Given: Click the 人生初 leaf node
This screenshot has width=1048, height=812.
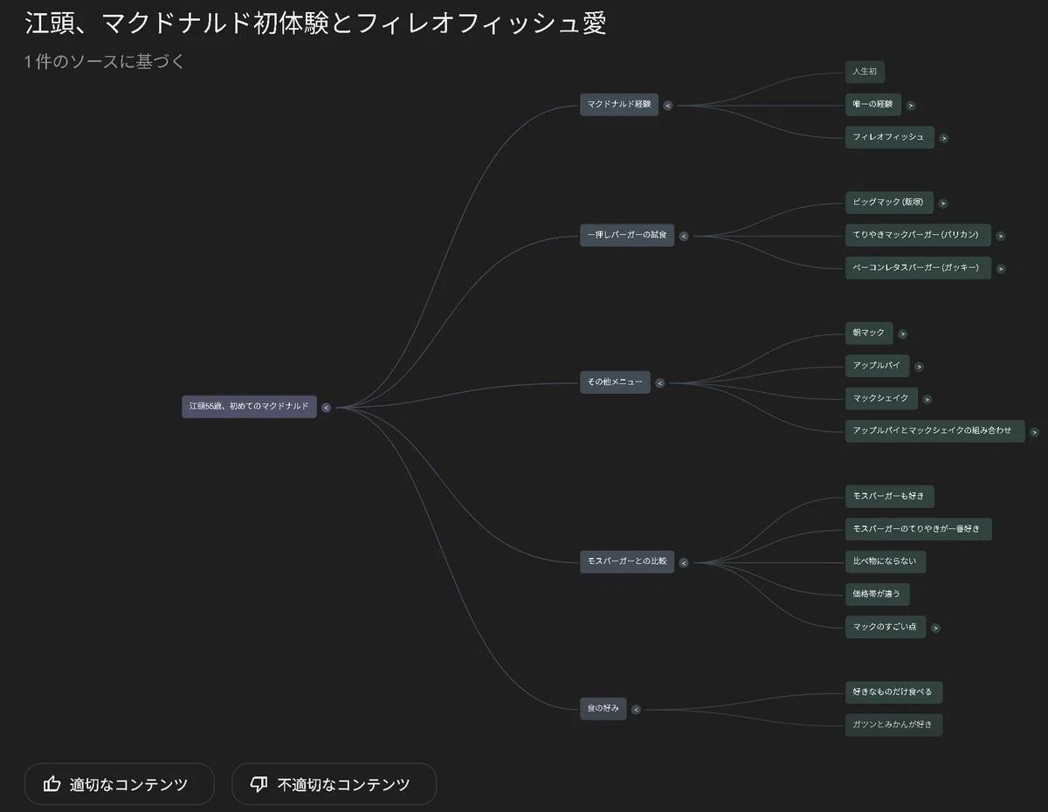Looking at the screenshot, I should point(865,72).
